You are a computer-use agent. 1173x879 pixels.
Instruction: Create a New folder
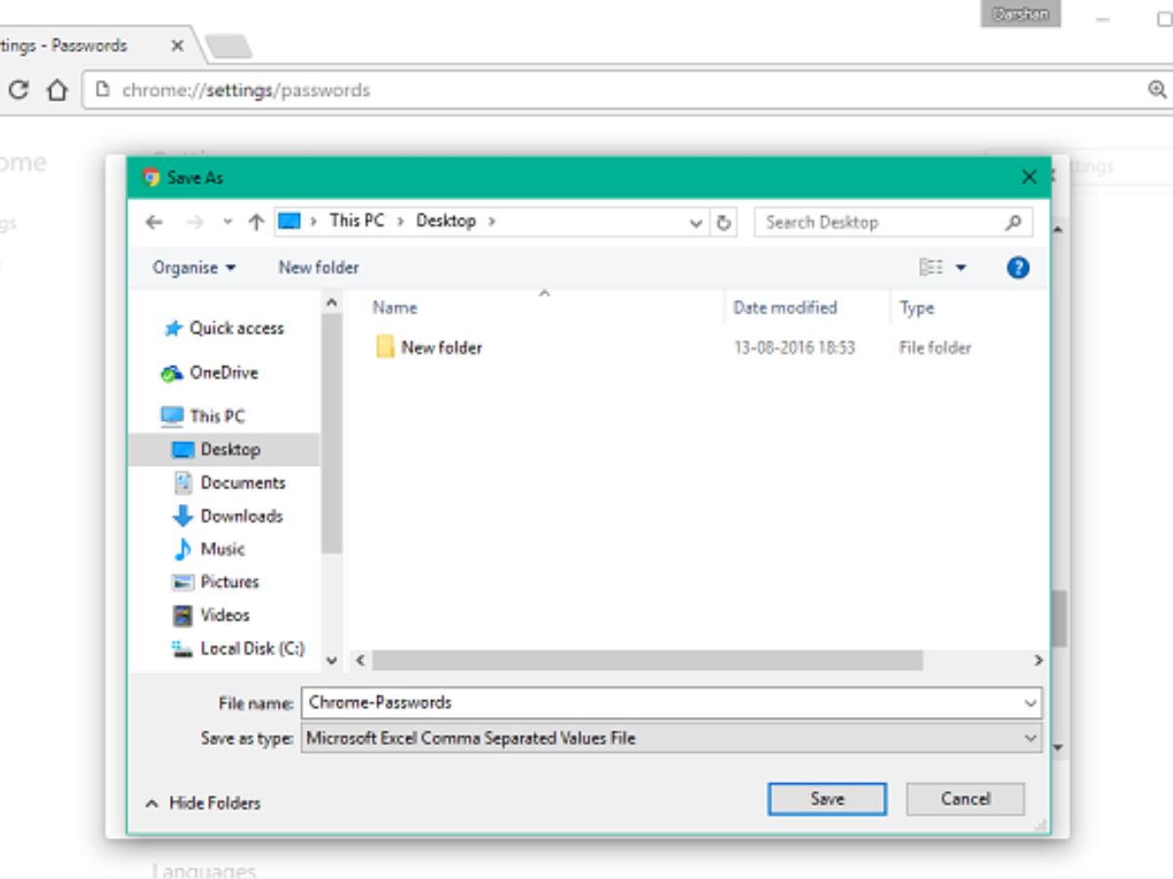pyautogui.click(x=319, y=268)
